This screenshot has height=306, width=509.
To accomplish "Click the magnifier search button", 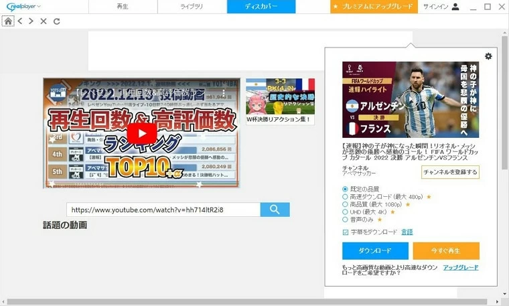I will (275, 210).
